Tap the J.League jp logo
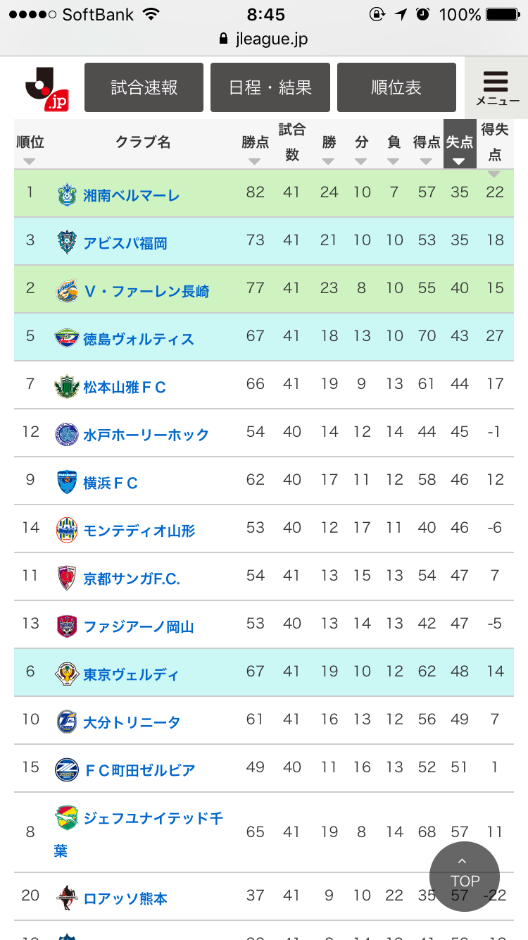This screenshot has height=940, width=528. [x=46, y=88]
